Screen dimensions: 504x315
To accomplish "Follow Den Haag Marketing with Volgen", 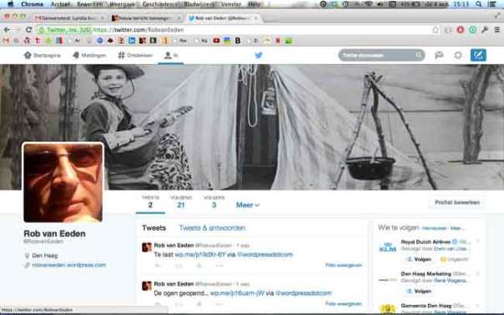I will (x=419, y=292).
